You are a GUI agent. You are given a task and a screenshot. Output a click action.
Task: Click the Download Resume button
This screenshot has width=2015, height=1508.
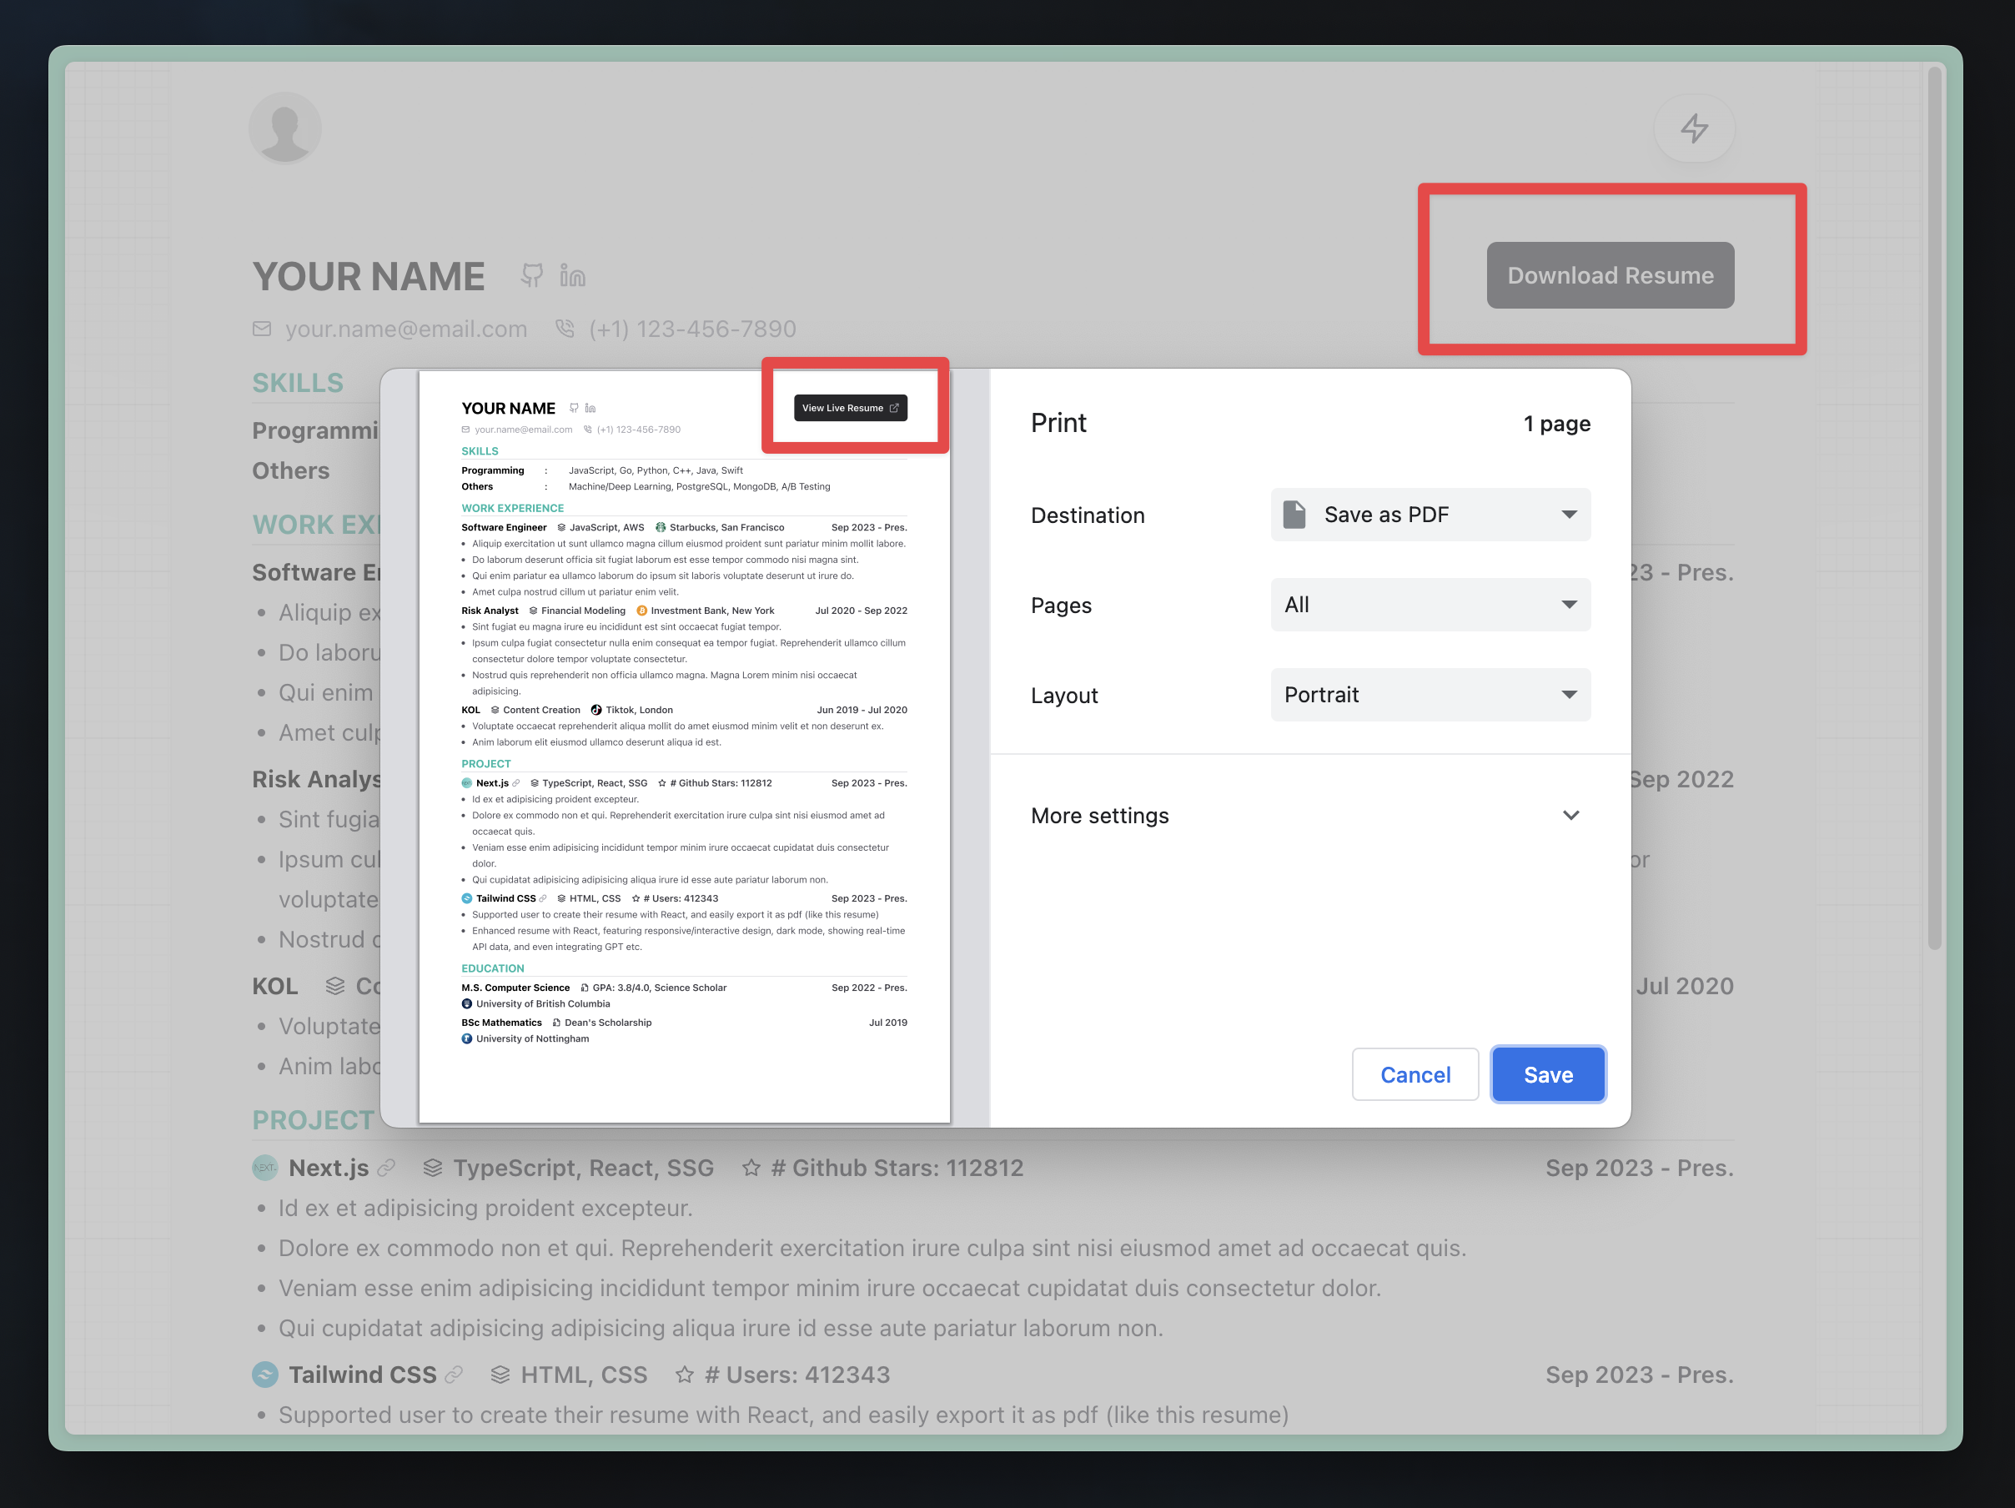(1610, 274)
